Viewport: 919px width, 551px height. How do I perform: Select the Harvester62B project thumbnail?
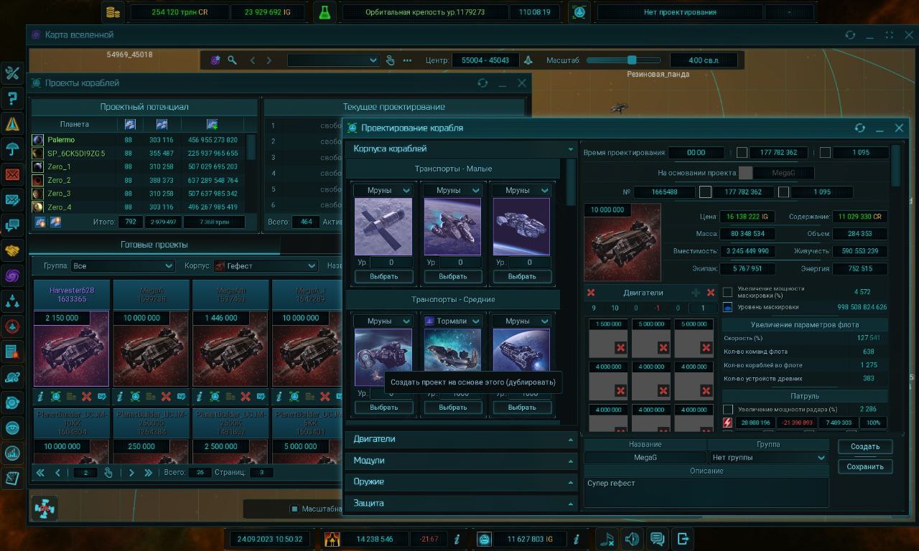[71, 348]
